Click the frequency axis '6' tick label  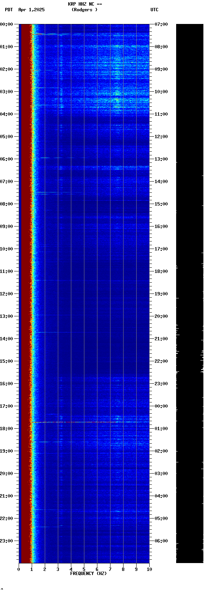tap(97, 569)
